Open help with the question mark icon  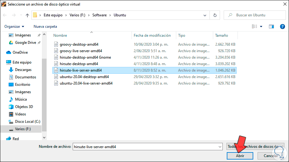click(x=282, y=27)
